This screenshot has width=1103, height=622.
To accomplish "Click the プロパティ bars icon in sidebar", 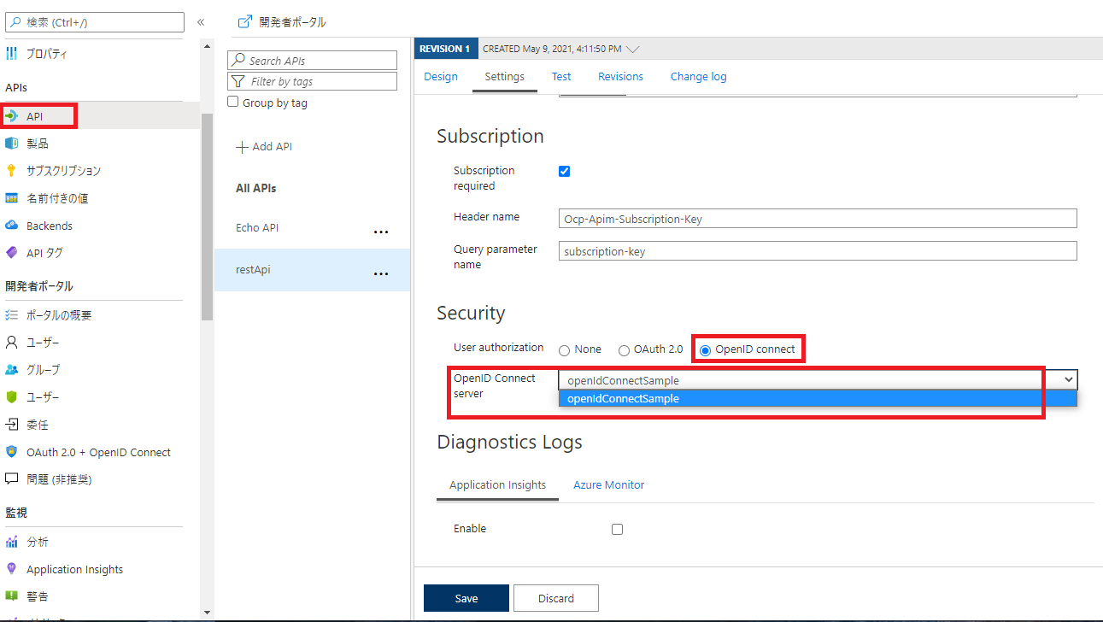I will coord(12,54).
